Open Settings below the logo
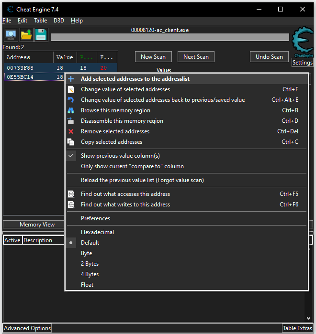 302,63
